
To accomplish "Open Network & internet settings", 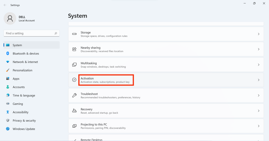I will (32, 62).
